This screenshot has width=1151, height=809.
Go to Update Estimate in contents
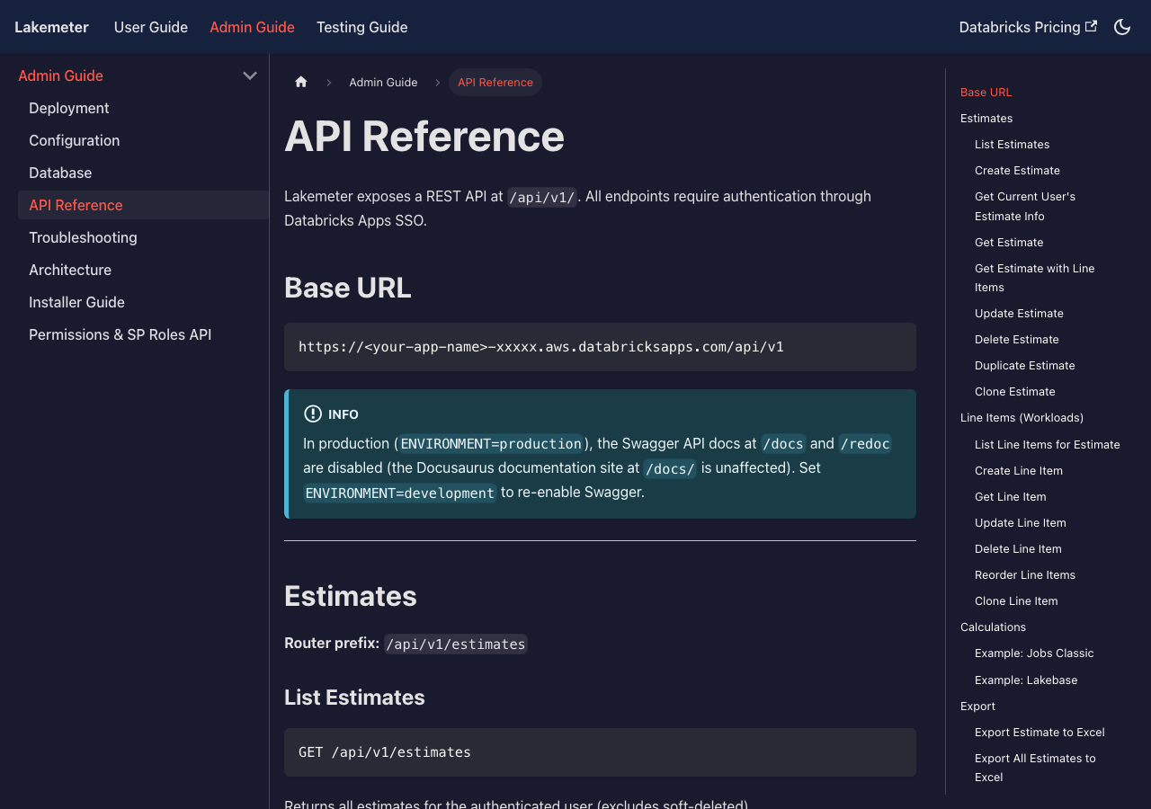[x=1019, y=313]
